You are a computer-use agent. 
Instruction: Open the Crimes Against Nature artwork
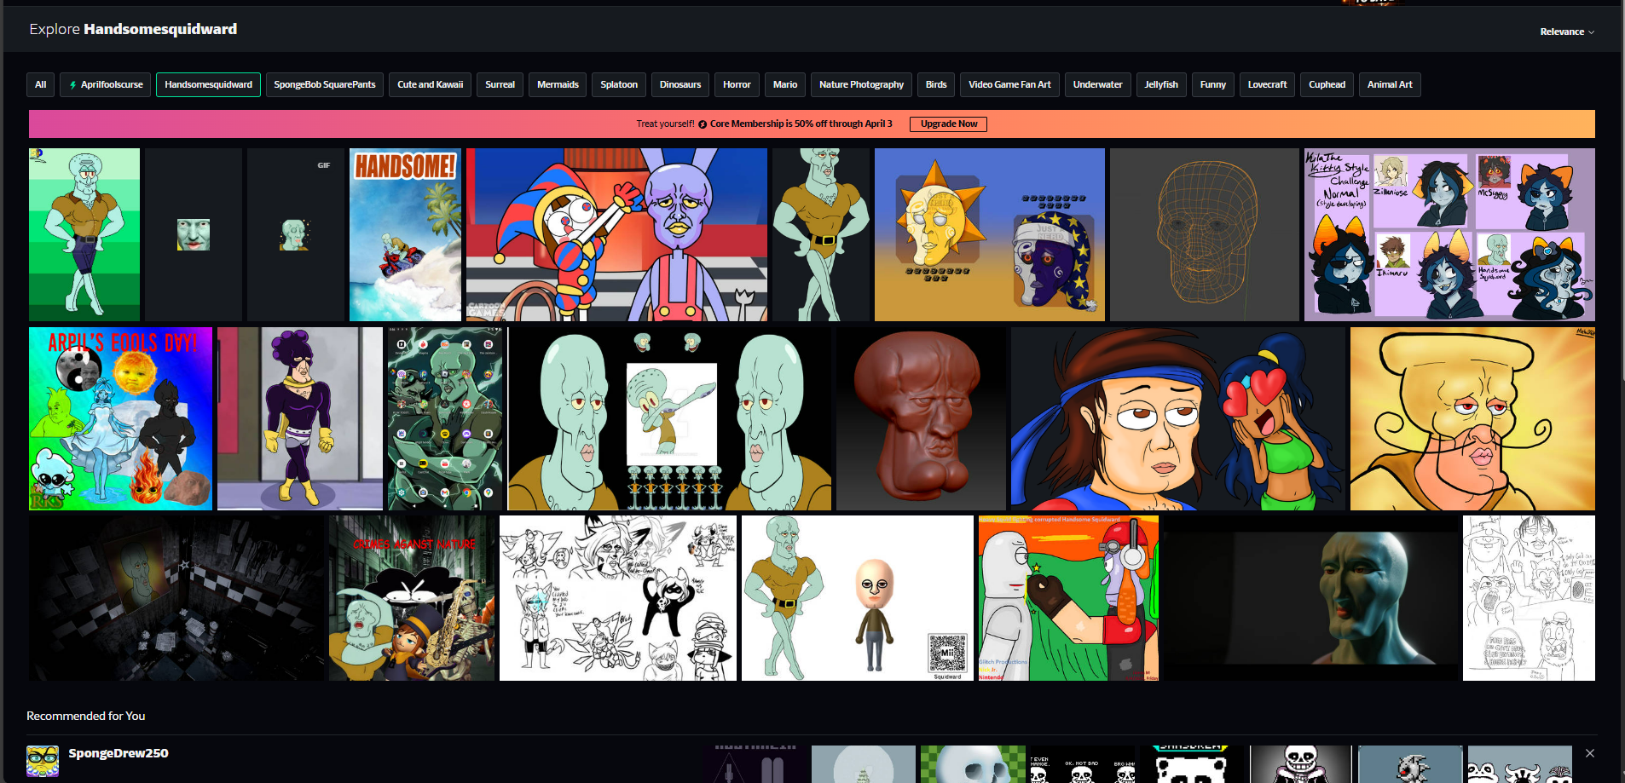click(x=412, y=597)
